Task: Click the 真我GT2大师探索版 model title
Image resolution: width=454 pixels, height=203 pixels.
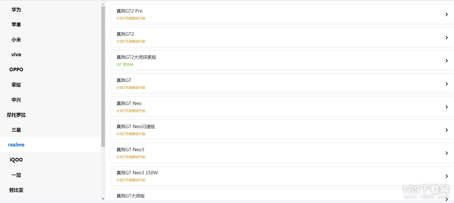Action: point(136,57)
